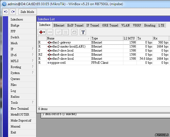Switch to the VRRP tab
The height and width of the screenshot is (137, 170).
pos(137,25)
